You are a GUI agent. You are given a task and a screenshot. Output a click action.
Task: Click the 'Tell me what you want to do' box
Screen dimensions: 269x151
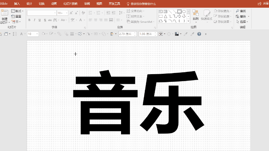click(x=141, y=4)
